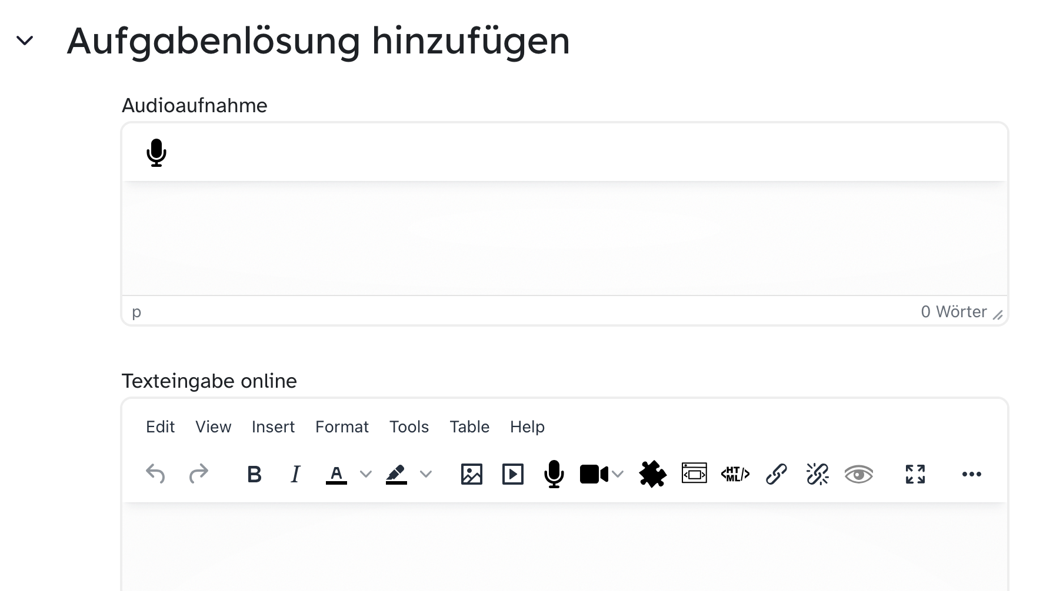The image size is (1053, 591).
Task: Insert a link with the chain icon
Action: [776, 474]
